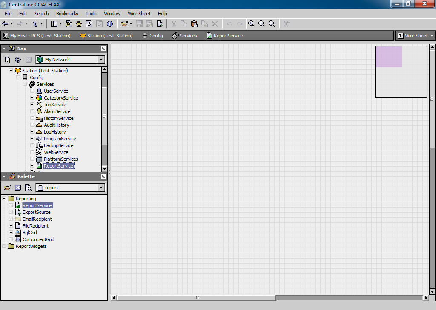Open the Help menu
Viewport: 436px width, 310px height.
162,14
